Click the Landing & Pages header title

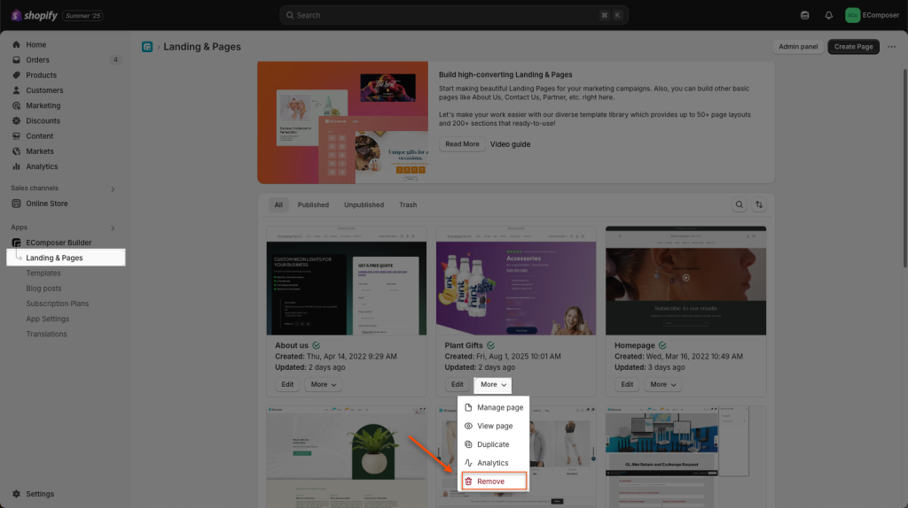pos(202,47)
